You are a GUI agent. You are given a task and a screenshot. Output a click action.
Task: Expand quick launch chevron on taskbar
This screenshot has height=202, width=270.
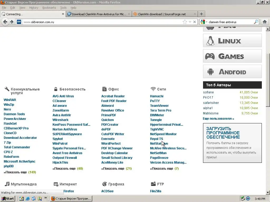pyautogui.click(x=45, y=198)
